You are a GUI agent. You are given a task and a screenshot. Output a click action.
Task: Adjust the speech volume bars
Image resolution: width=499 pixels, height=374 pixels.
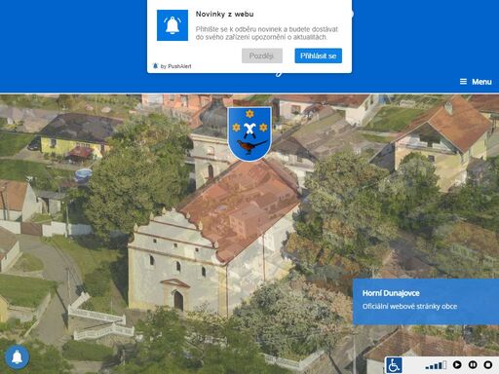[x=436, y=365]
